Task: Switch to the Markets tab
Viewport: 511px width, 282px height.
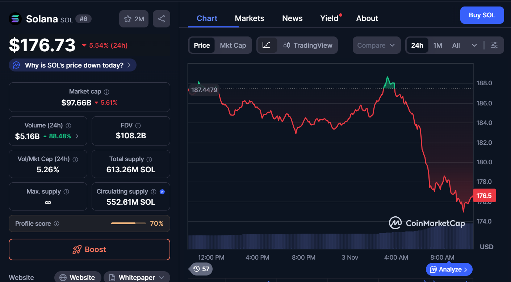Action: point(249,18)
